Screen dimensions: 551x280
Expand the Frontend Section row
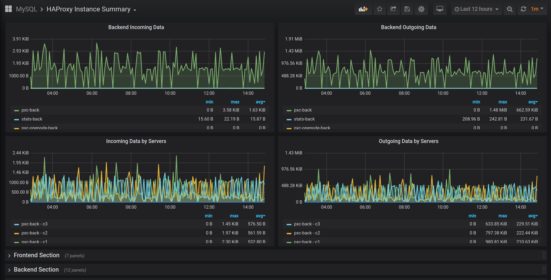point(37,255)
